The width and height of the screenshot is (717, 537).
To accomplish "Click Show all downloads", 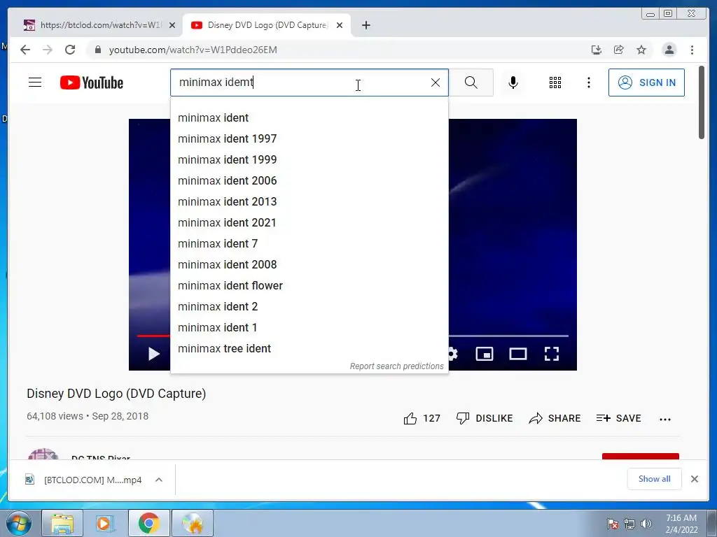I will coord(655,479).
